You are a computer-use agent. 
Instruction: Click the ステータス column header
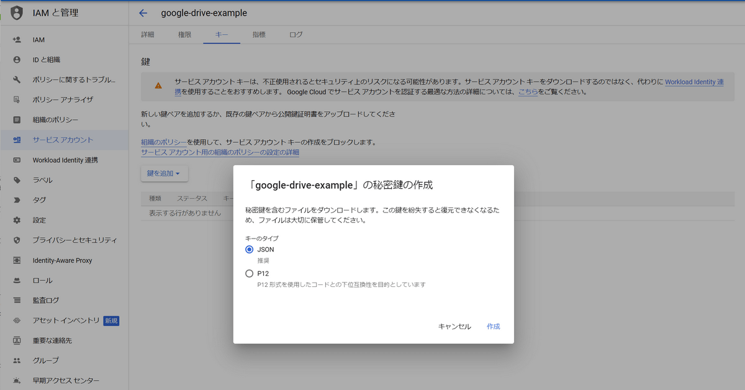pyautogui.click(x=192, y=199)
